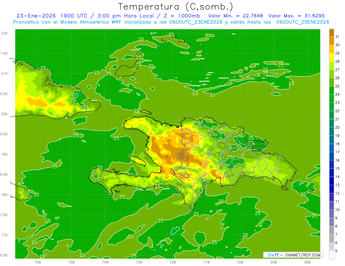Click the "68W" longitude label
The width and height of the screenshot is (345, 266).
(307, 262)
